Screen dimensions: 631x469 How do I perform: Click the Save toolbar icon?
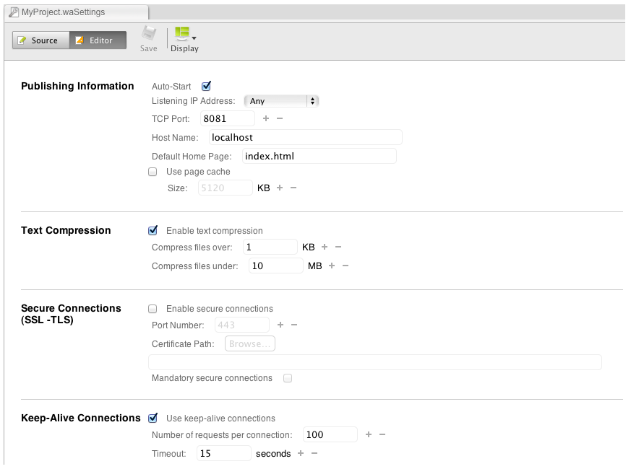point(148,39)
